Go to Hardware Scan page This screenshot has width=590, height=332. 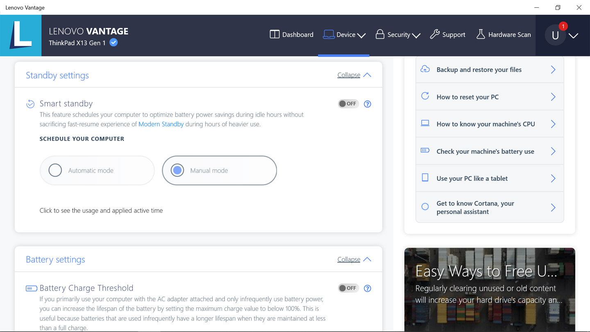click(504, 34)
